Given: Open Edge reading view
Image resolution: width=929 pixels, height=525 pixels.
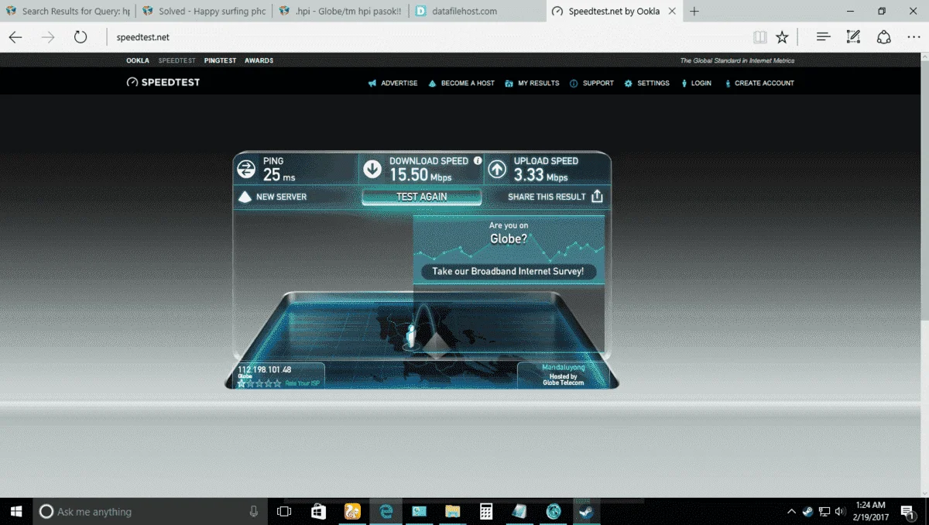Looking at the screenshot, I should click(759, 37).
